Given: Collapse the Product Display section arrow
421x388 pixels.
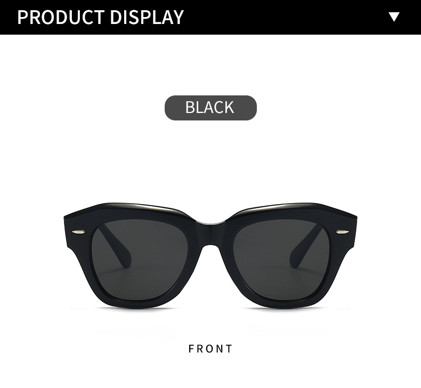Looking at the screenshot, I should [394, 17].
